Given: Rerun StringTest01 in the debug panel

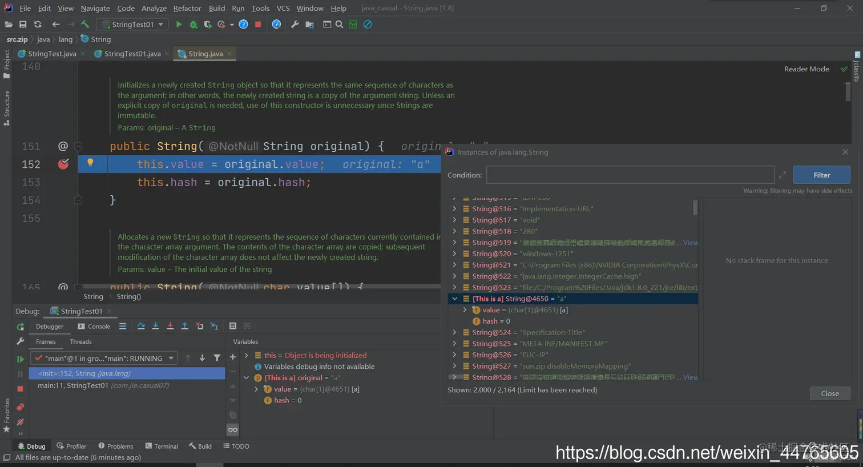Looking at the screenshot, I should [21, 327].
